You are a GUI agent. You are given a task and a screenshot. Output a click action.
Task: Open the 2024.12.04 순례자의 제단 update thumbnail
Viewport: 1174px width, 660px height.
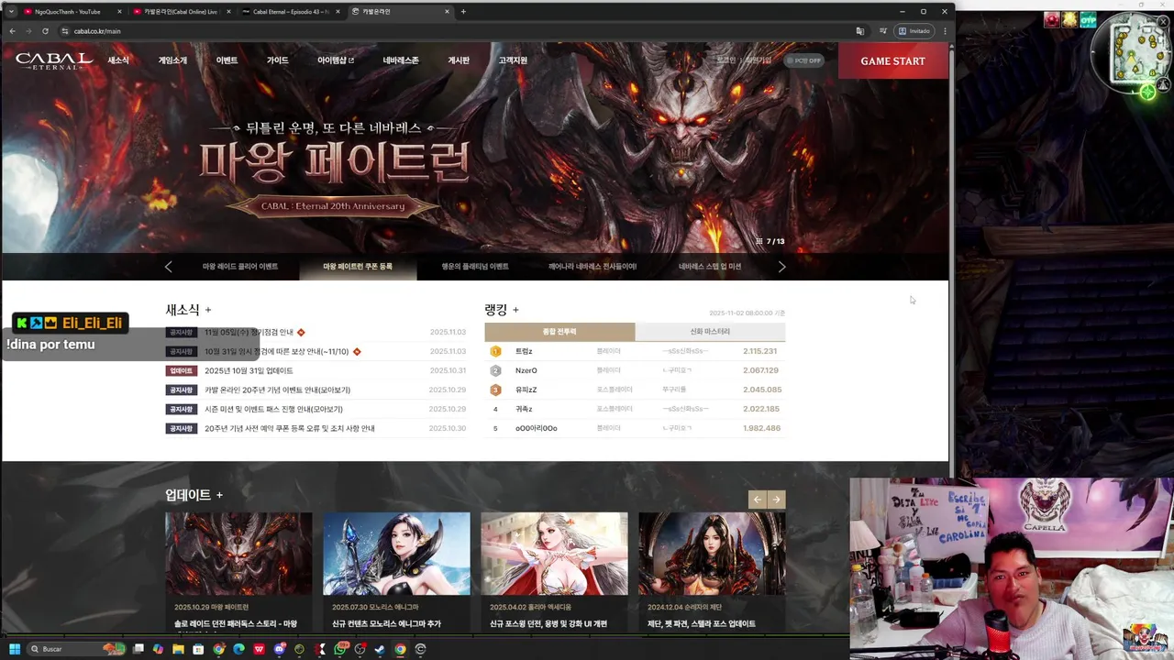coord(712,554)
